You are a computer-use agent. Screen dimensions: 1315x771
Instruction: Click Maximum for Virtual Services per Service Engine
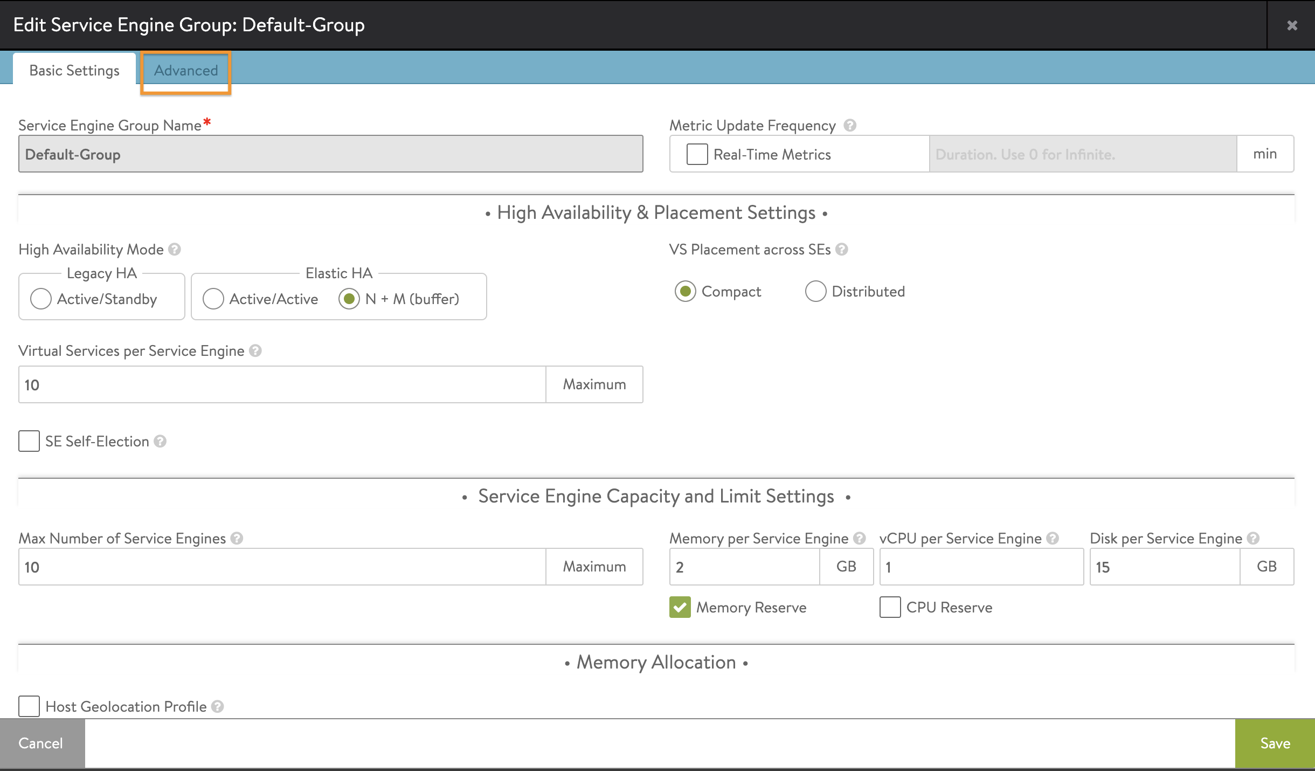594,384
